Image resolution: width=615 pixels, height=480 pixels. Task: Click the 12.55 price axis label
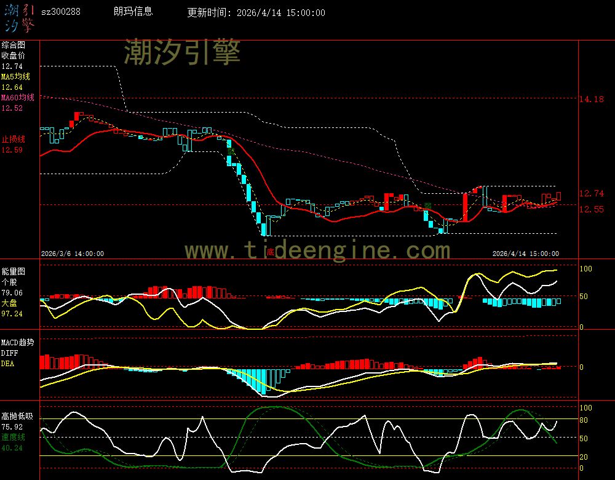(590, 209)
